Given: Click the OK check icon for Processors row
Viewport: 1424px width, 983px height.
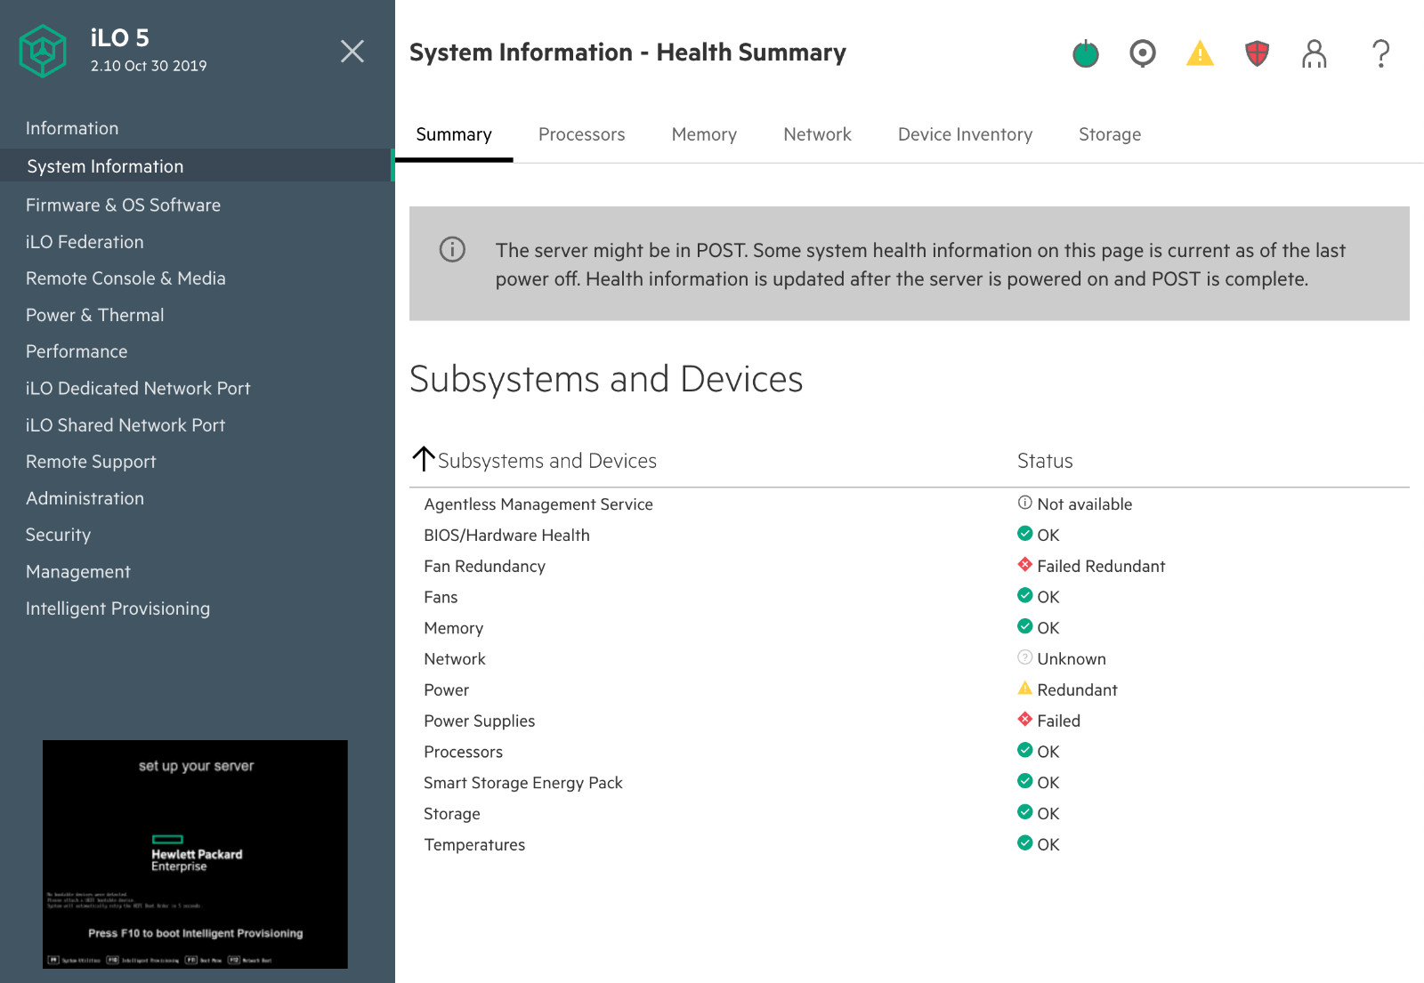Looking at the screenshot, I should coord(1025,750).
